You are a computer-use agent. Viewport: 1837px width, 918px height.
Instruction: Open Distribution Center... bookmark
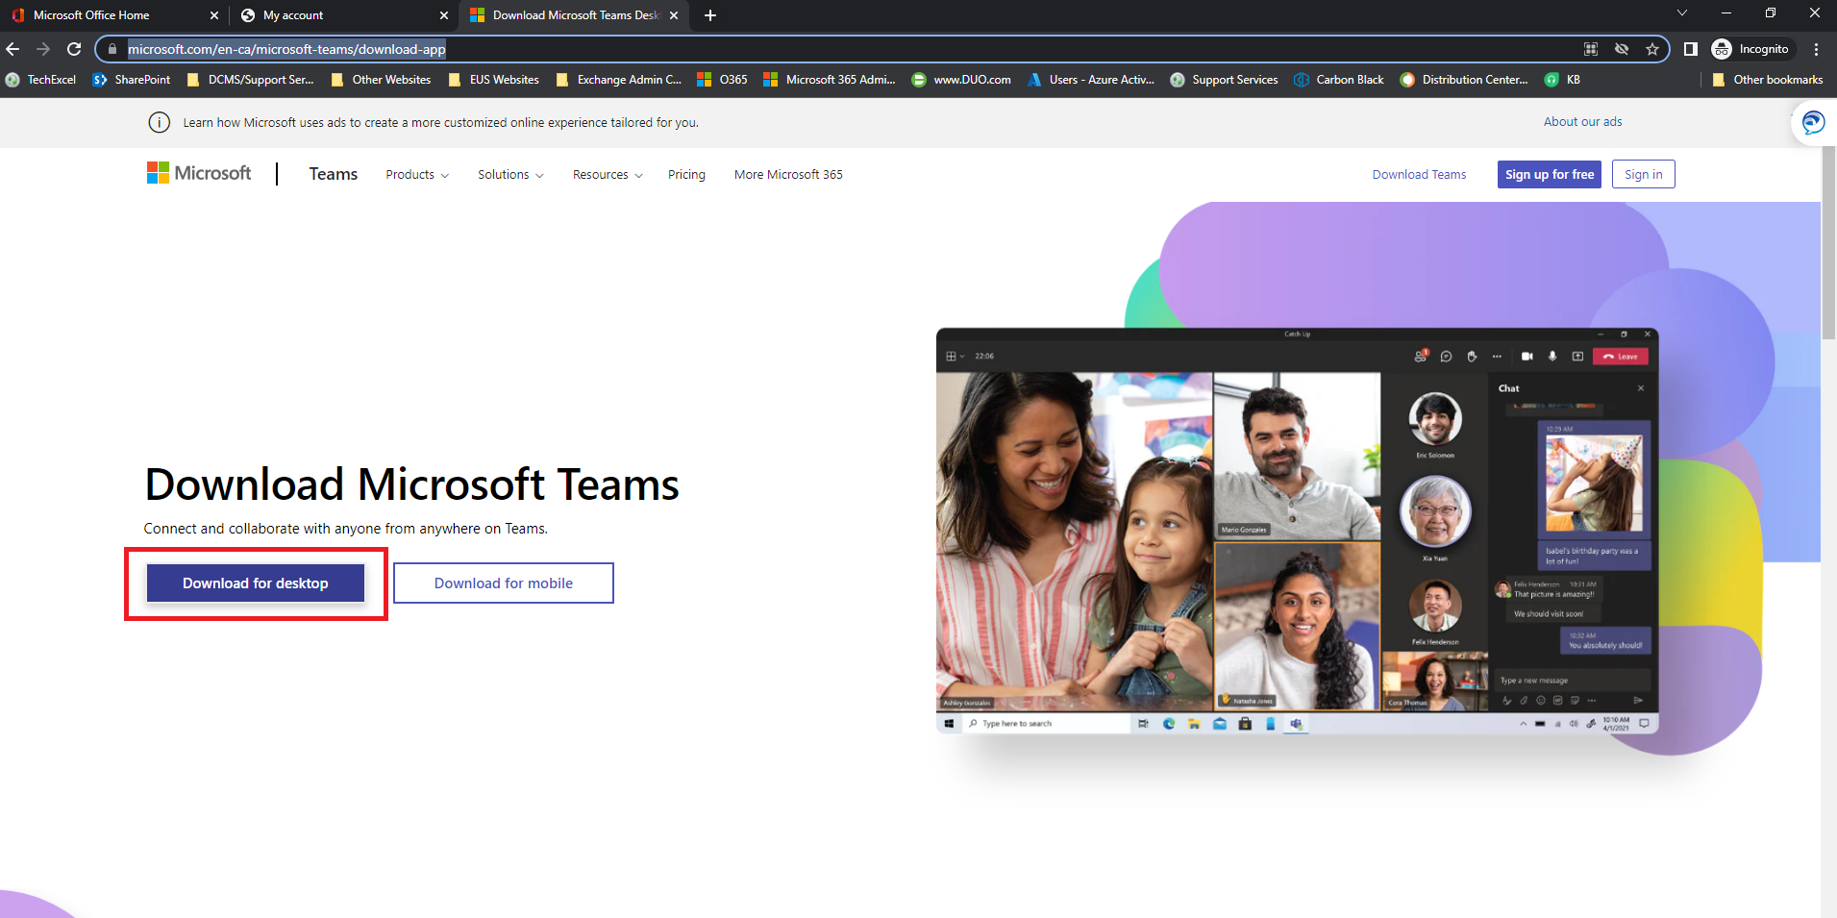tap(1464, 80)
